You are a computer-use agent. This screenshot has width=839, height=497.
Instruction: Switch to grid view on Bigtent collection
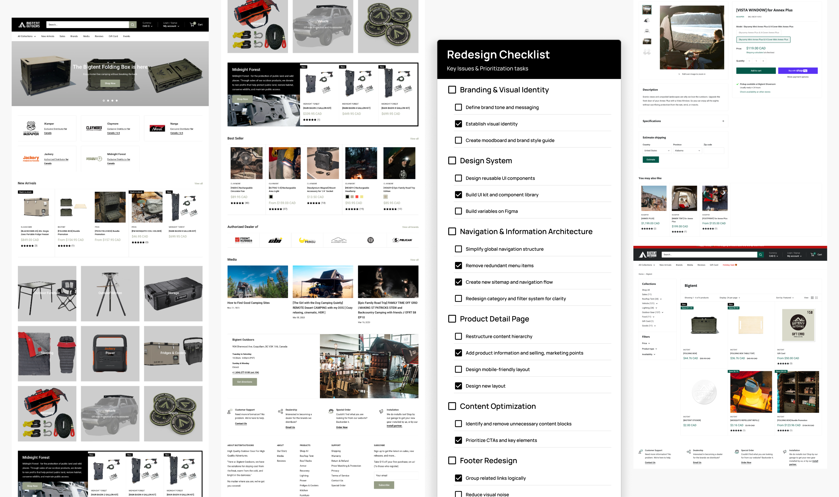(x=812, y=298)
